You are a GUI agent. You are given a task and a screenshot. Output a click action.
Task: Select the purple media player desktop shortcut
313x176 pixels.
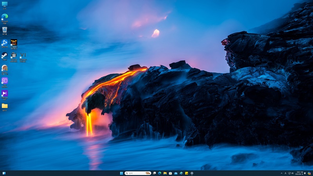pyautogui.click(x=5, y=95)
